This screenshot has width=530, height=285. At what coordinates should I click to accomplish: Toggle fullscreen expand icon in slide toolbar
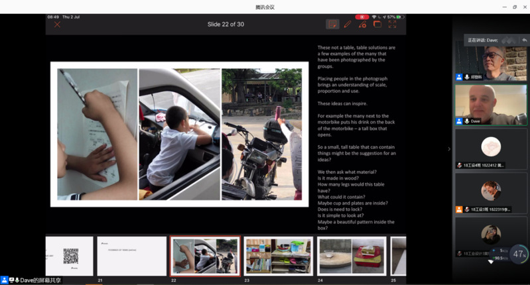pyautogui.click(x=393, y=25)
